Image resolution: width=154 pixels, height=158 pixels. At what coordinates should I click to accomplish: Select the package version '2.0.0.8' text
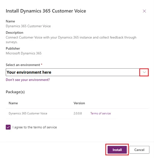click(x=78, y=114)
